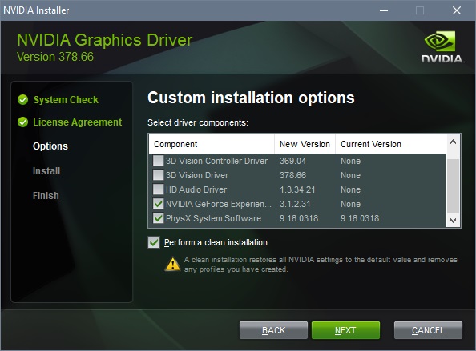This screenshot has width=476, height=351.
Task: Click the NVIDIA logo in the header
Action: pos(442,46)
